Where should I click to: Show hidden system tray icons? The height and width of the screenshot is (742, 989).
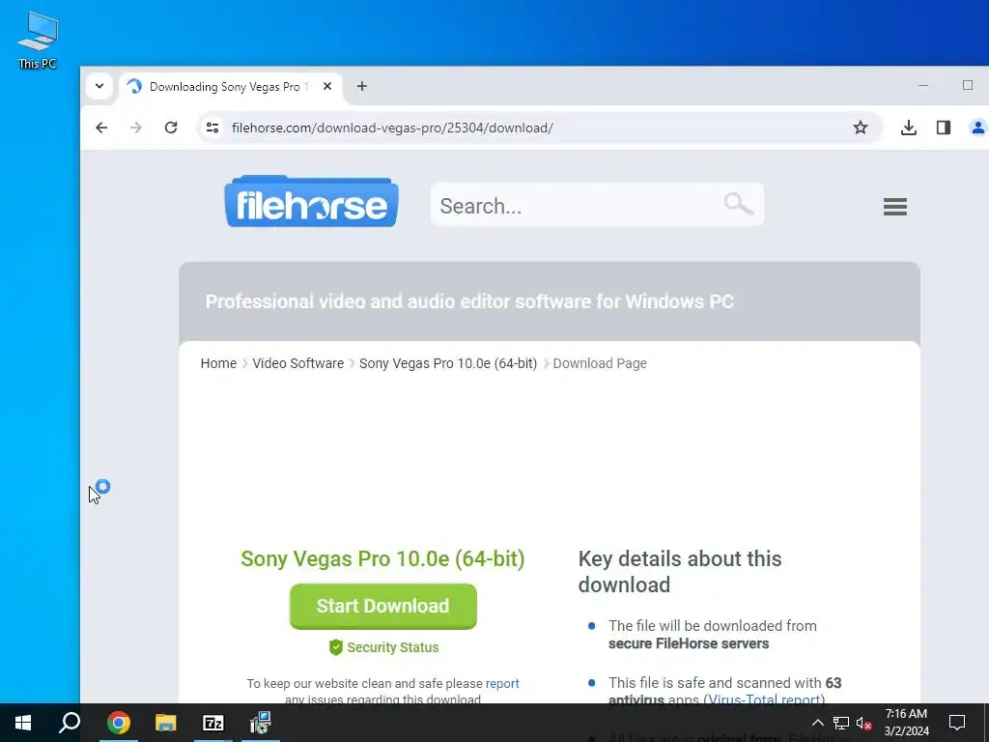pos(817,723)
